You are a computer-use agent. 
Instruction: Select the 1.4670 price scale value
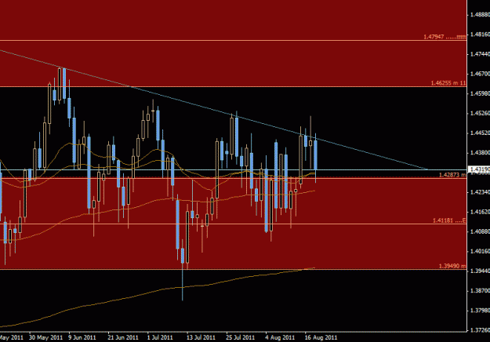[480, 74]
